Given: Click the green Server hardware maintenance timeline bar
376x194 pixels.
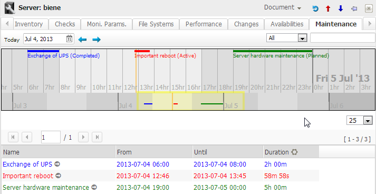Looking at the screenshot, I should (273, 51).
